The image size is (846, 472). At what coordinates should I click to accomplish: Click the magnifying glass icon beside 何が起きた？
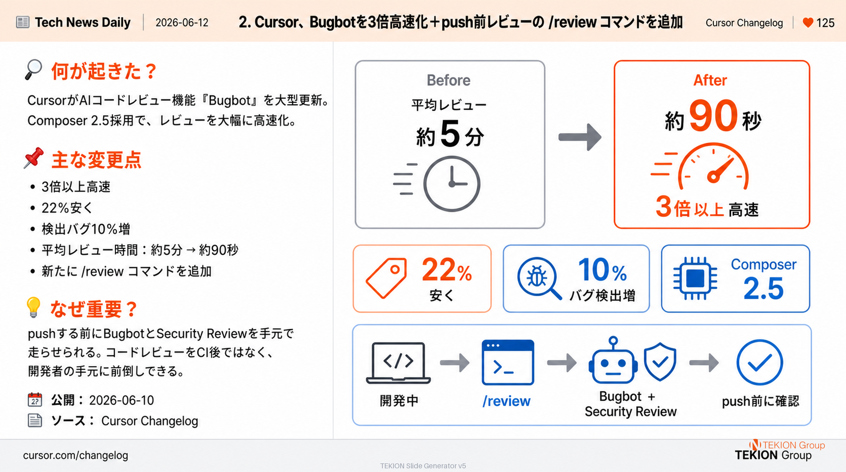click(x=34, y=69)
